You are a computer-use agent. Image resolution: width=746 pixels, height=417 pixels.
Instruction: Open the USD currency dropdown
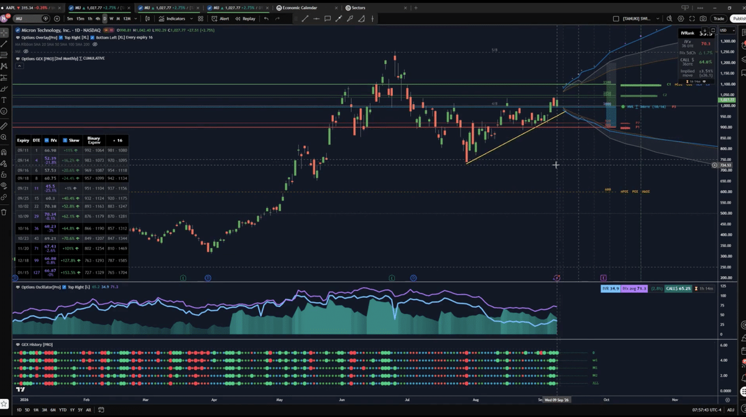[727, 30]
